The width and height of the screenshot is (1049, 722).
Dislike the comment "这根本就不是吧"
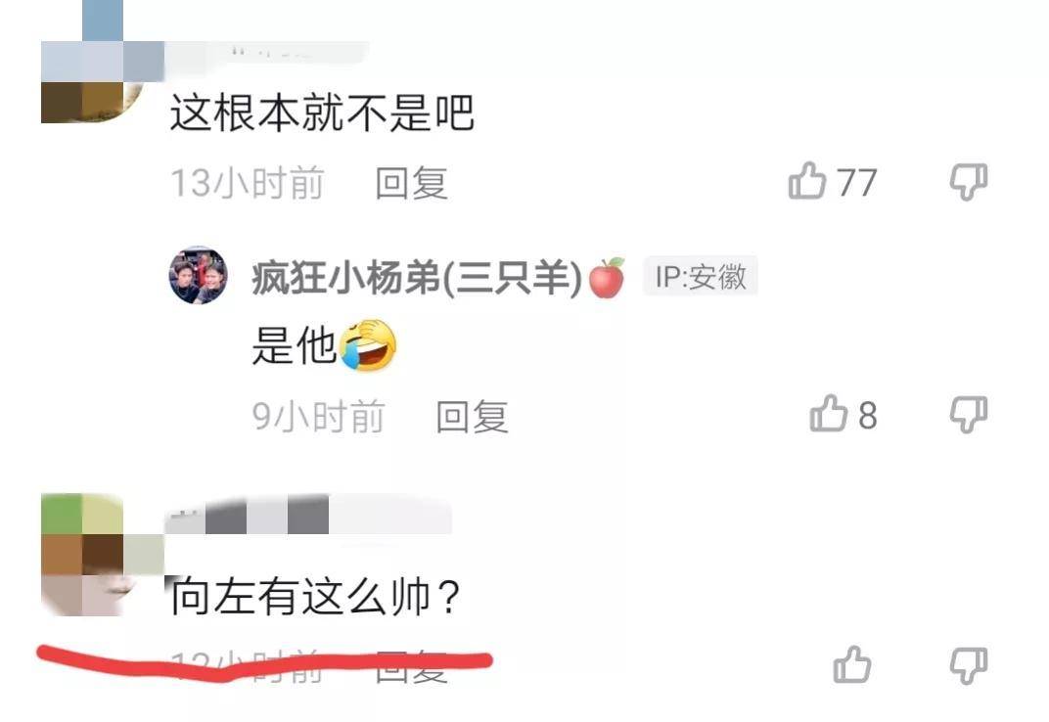pyautogui.click(x=969, y=181)
